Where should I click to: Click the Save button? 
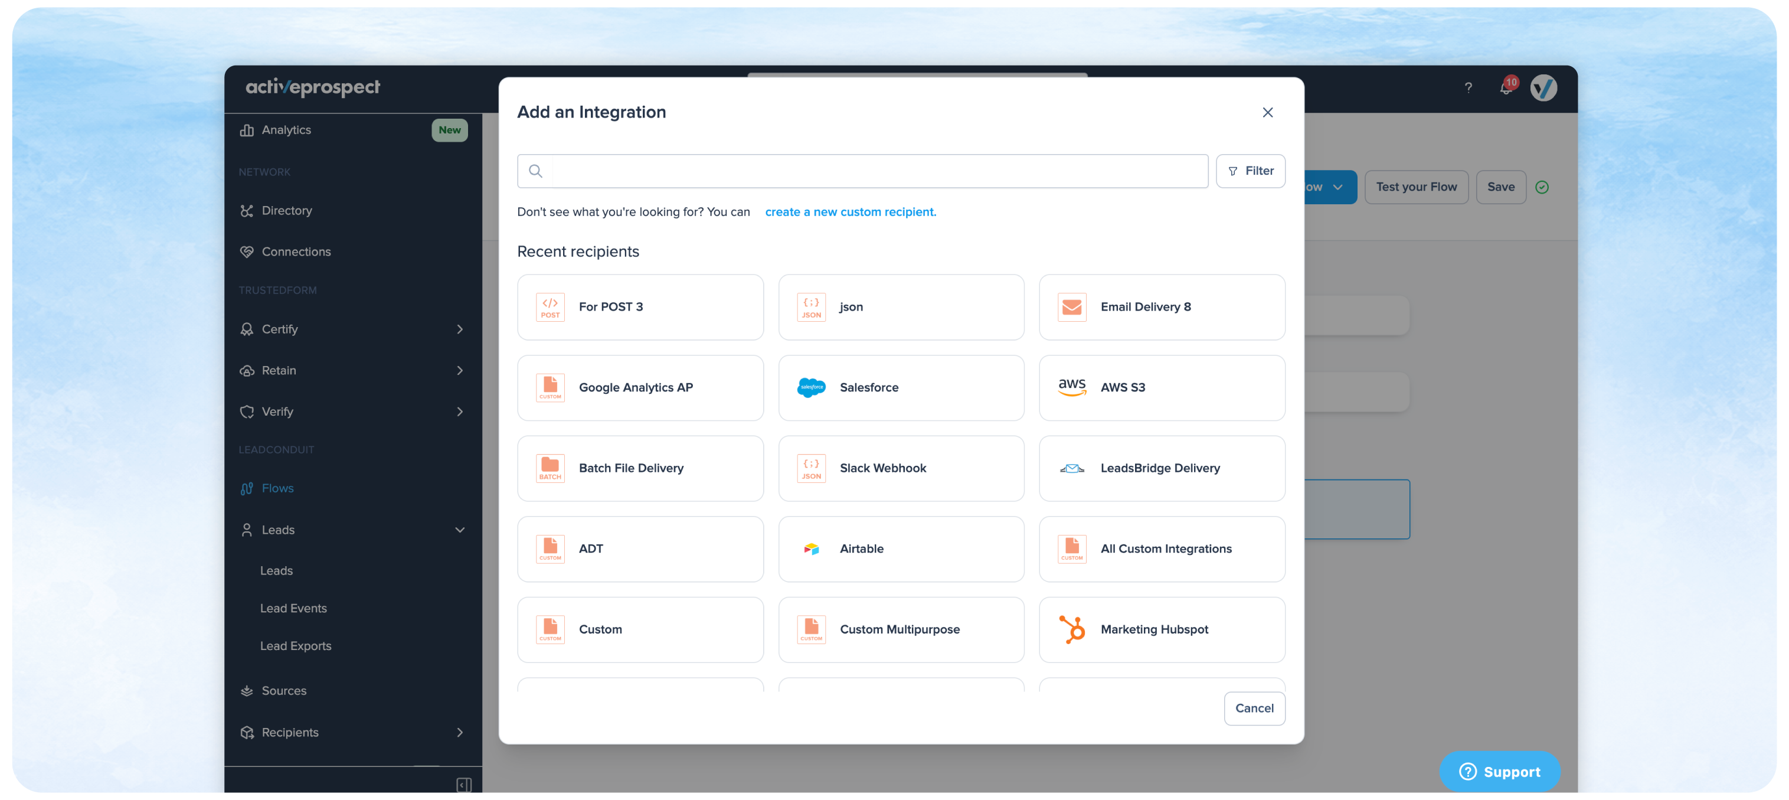[1501, 187]
